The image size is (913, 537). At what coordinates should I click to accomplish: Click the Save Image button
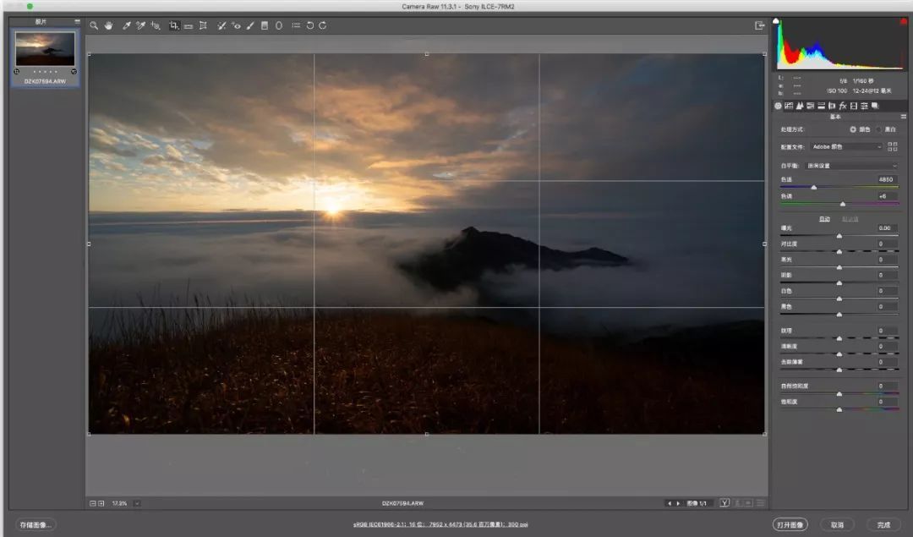[x=35, y=525]
